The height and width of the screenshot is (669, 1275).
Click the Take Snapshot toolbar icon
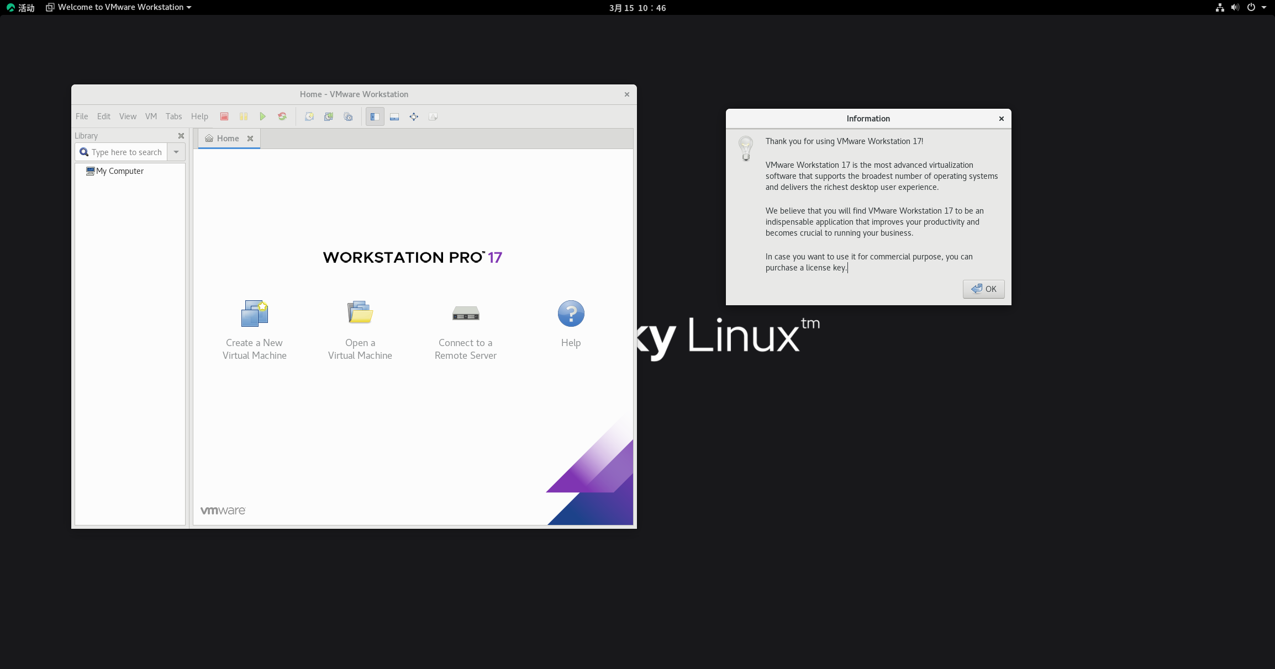309,116
